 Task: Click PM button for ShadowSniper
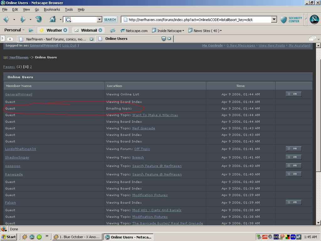coord(293,157)
